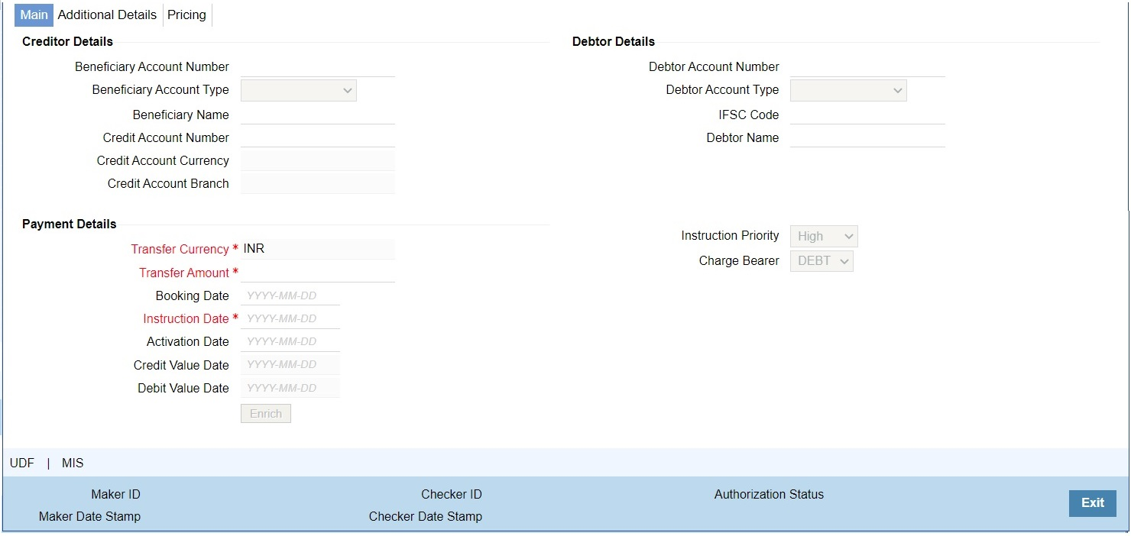Screen dimensions: 1131x536
Task: Click the Credit Account Currency field
Action: coord(318,160)
